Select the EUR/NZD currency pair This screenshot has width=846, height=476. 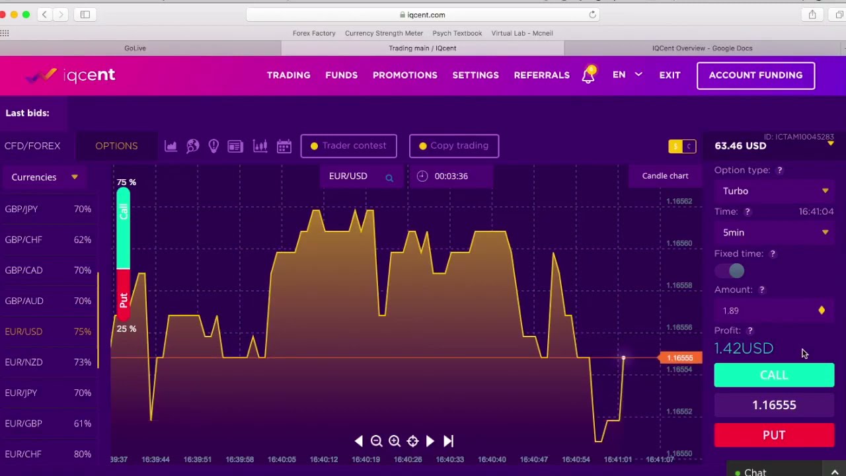click(x=48, y=362)
